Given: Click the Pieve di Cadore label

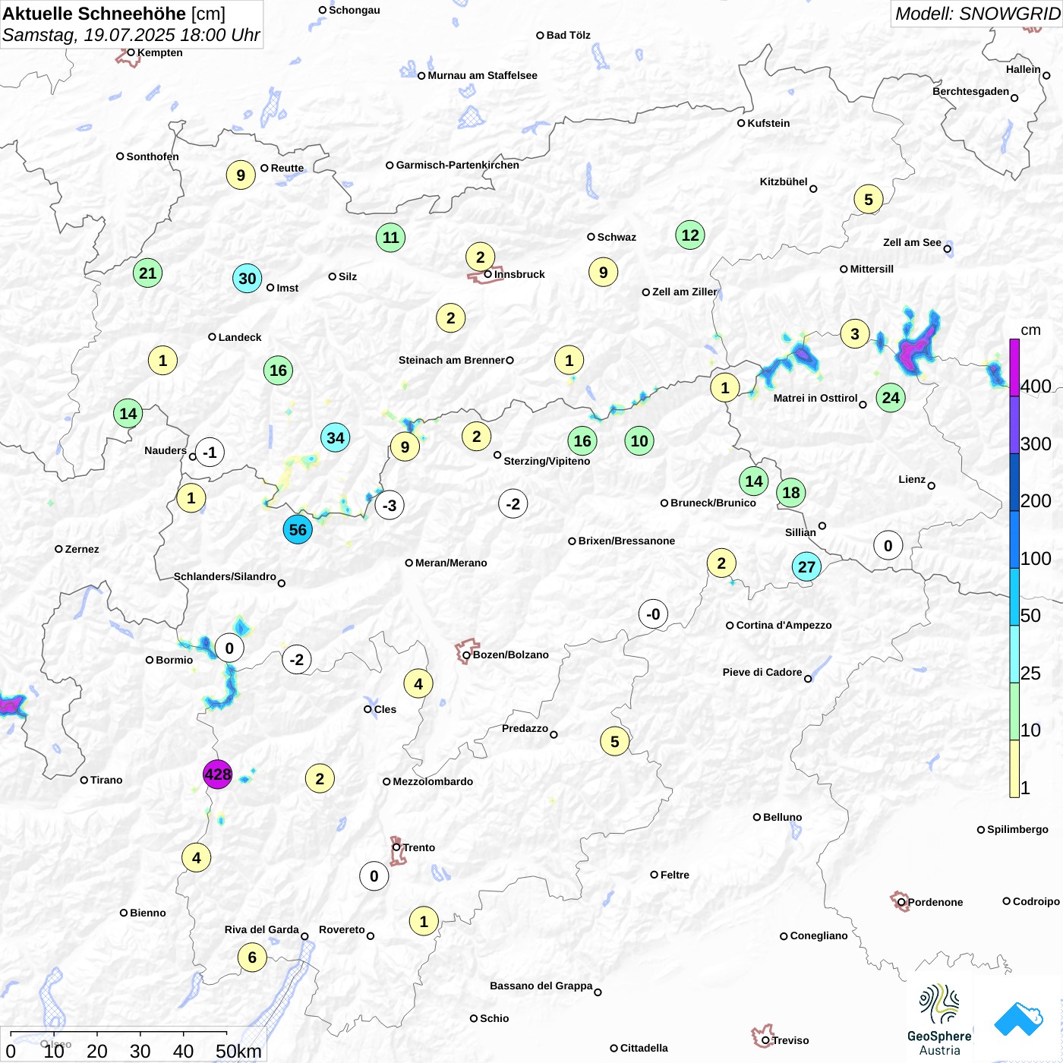Looking at the screenshot, I should tap(762, 672).
